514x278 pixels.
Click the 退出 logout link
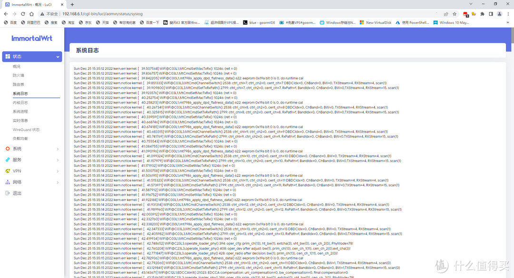point(17,193)
